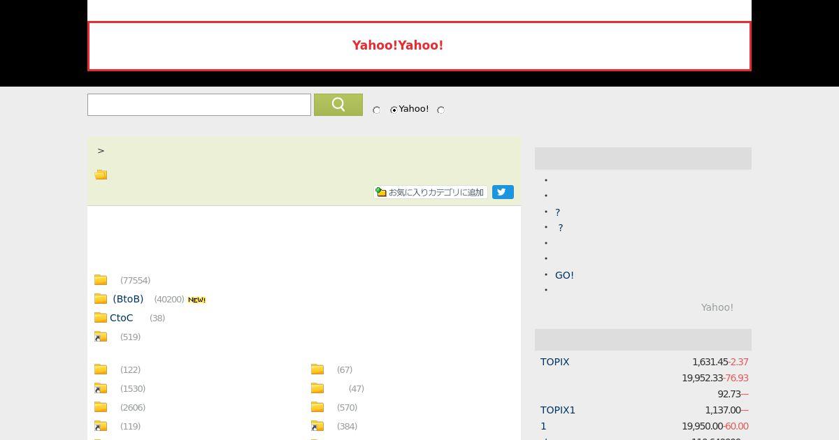The image size is (839, 440).
Task: Open the folder with count (77554)
Action: tap(101, 280)
